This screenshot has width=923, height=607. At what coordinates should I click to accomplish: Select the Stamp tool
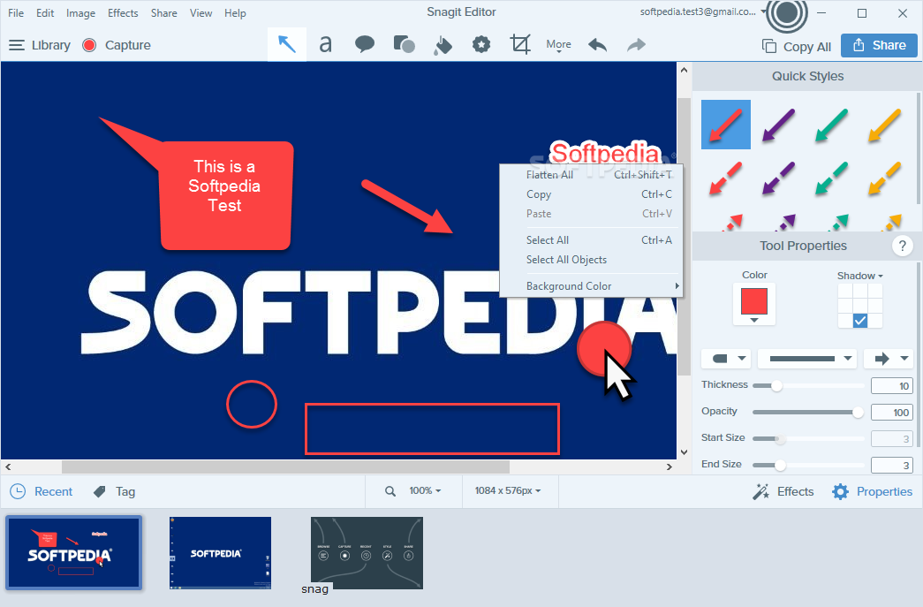click(480, 44)
